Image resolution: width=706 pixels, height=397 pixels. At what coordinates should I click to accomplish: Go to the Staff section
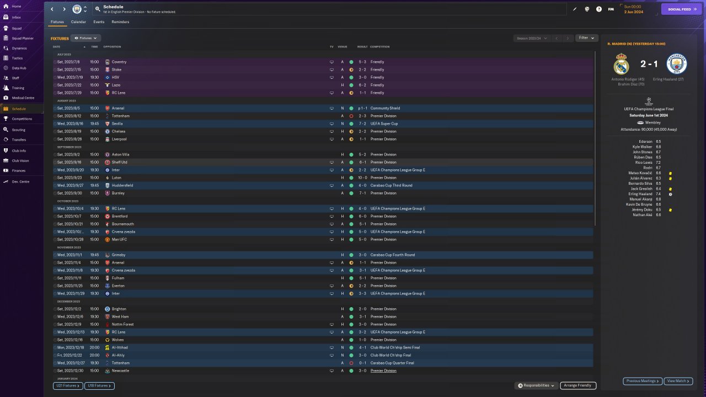click(x=22, y=78)
